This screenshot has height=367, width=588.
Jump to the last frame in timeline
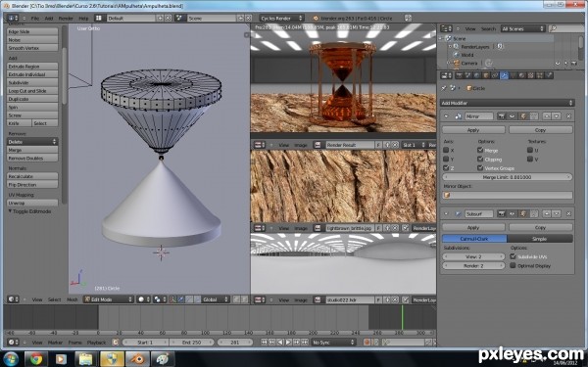tap(305, 342)
